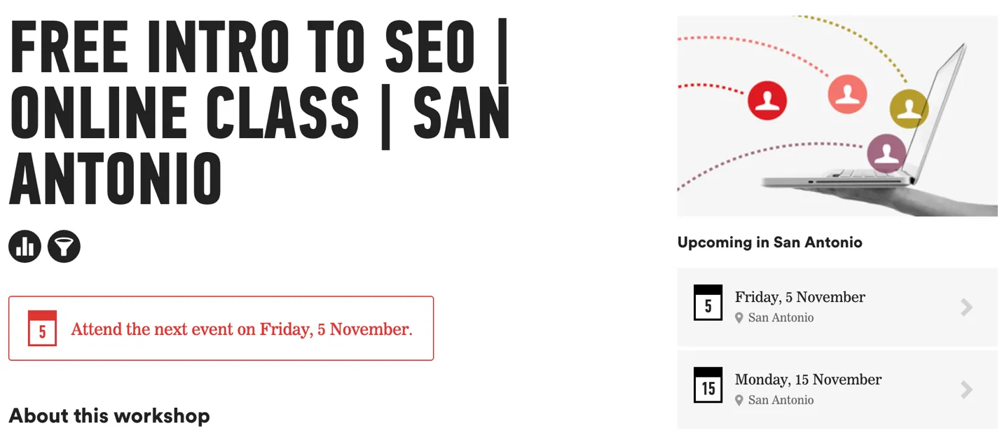Click the salmon user icon in banner
This screenshot has height=433, width=1002.
(x=848, y=93)
